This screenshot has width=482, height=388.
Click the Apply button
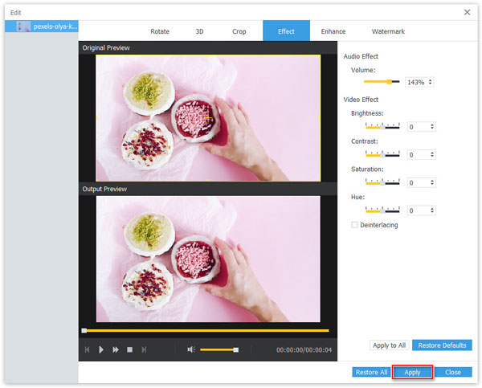412,372
